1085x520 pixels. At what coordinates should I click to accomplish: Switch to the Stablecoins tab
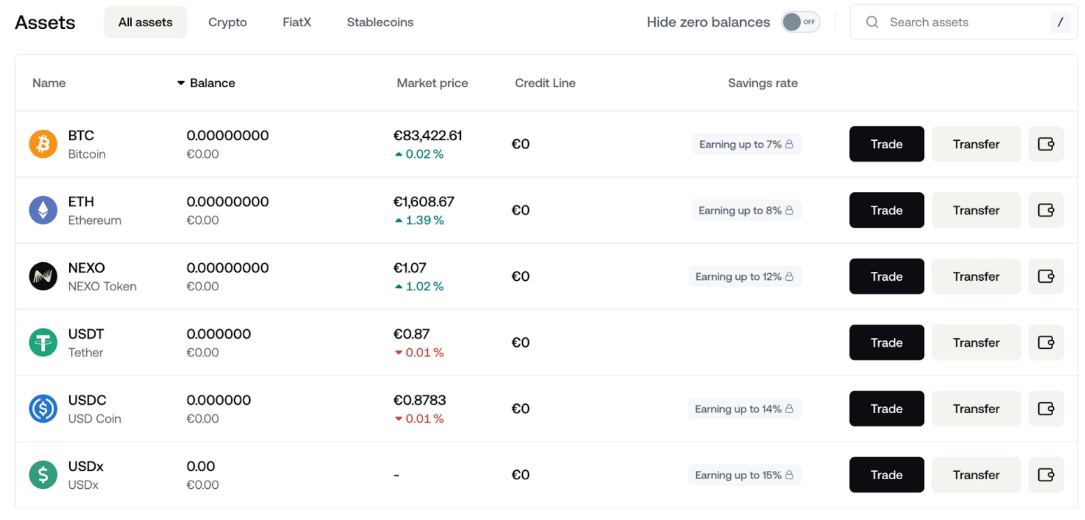(x=380, y=22)
